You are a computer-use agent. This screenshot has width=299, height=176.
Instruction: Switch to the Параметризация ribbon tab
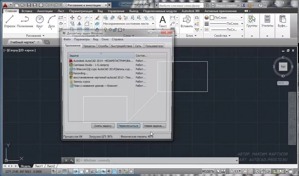(81, 11)
